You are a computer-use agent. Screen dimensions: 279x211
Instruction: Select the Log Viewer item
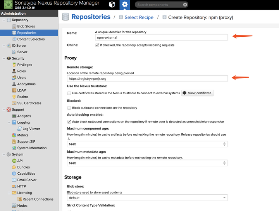(x=31, y=129)
